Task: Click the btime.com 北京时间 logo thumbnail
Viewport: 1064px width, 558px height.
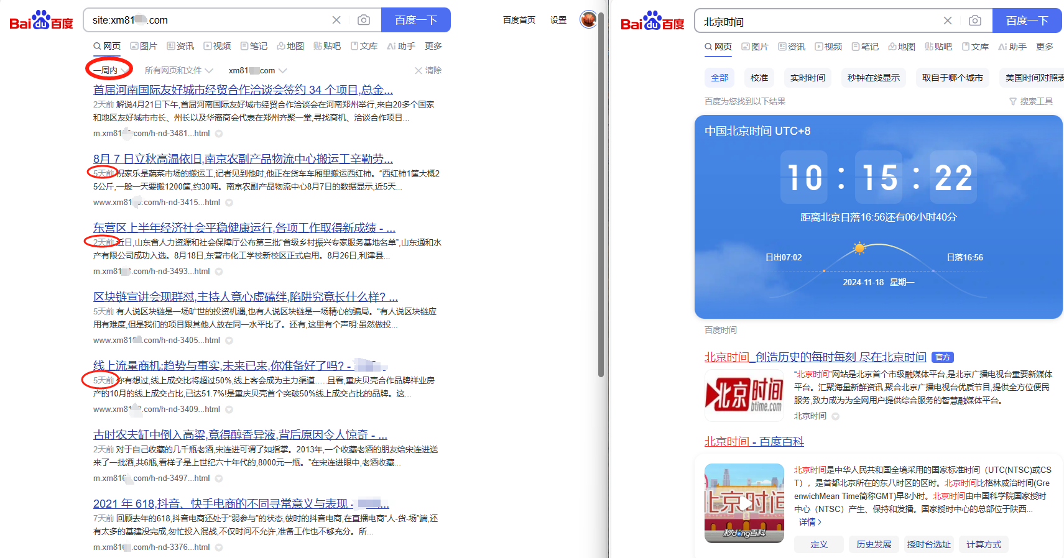Action: tap(744, 396)
